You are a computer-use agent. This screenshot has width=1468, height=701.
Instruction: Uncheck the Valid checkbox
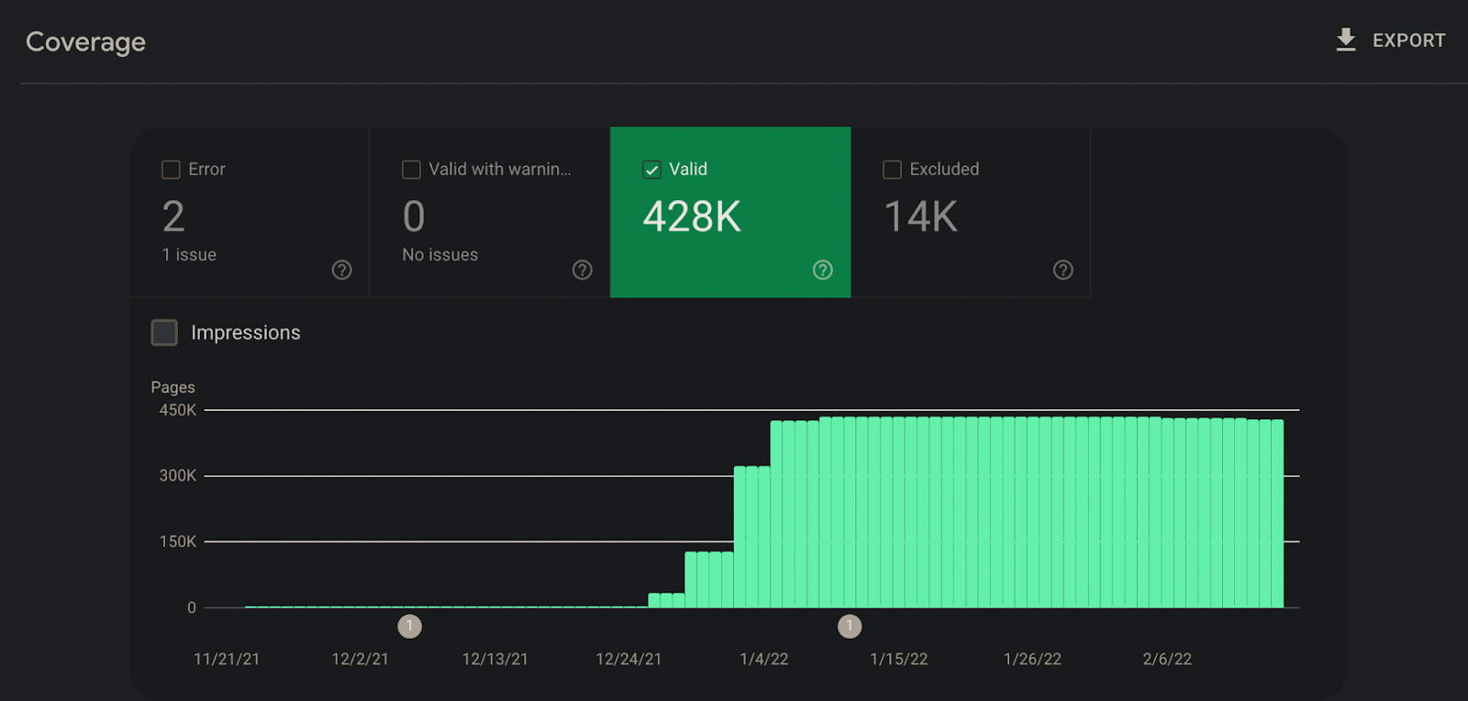point(651,170)
